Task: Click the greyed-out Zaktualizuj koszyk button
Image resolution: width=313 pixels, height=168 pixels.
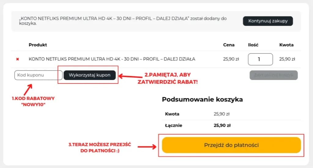Action: [274, 75]
